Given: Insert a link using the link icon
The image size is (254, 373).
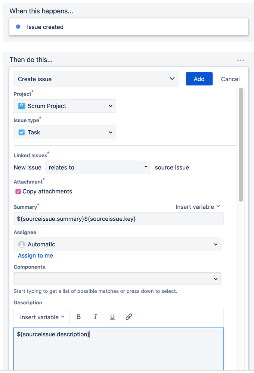Looking at the screenshot, I should (128, 317).
